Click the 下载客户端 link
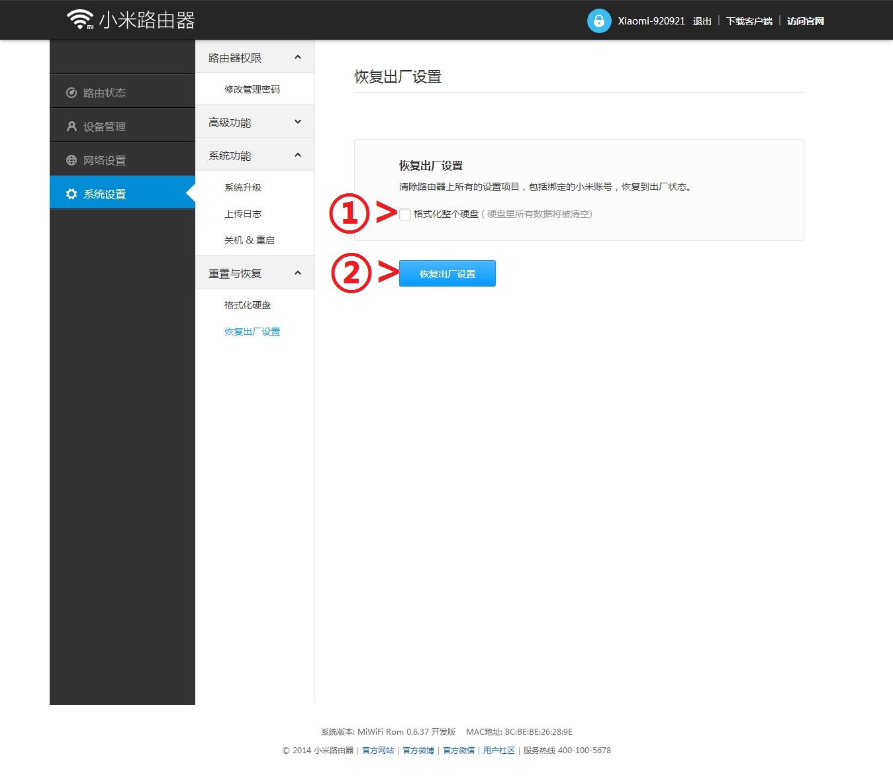 pos(749,21)
